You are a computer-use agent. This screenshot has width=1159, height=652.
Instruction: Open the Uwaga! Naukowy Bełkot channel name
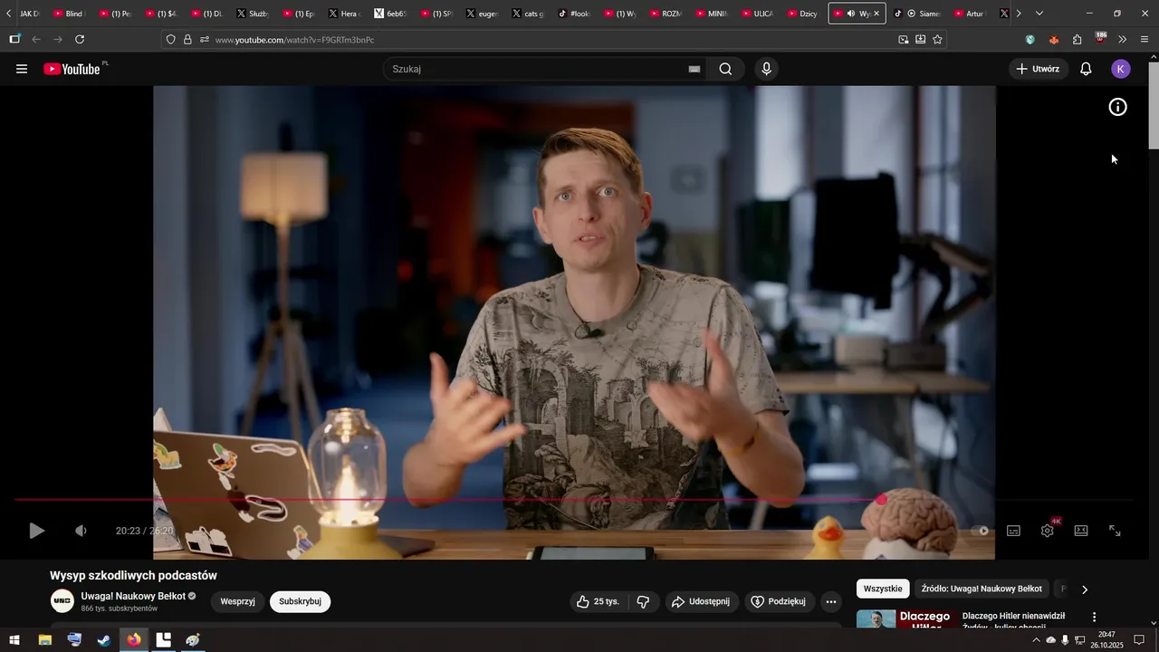pos(133,596)
